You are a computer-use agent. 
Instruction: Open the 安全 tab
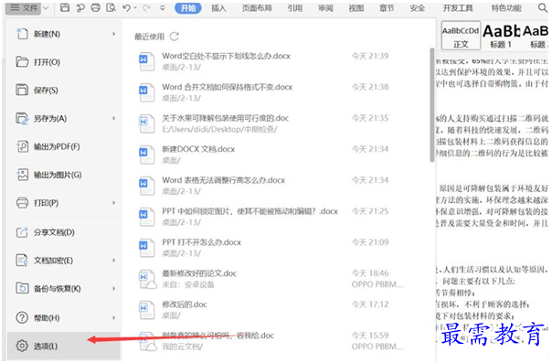tap(417, 7)
